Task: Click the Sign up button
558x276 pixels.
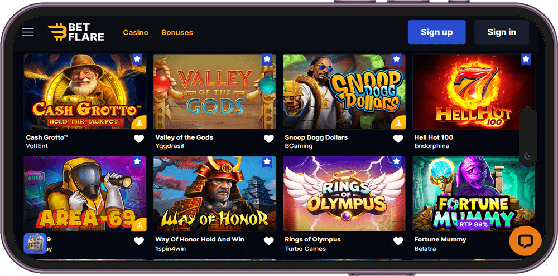Action: coord(437,32)
